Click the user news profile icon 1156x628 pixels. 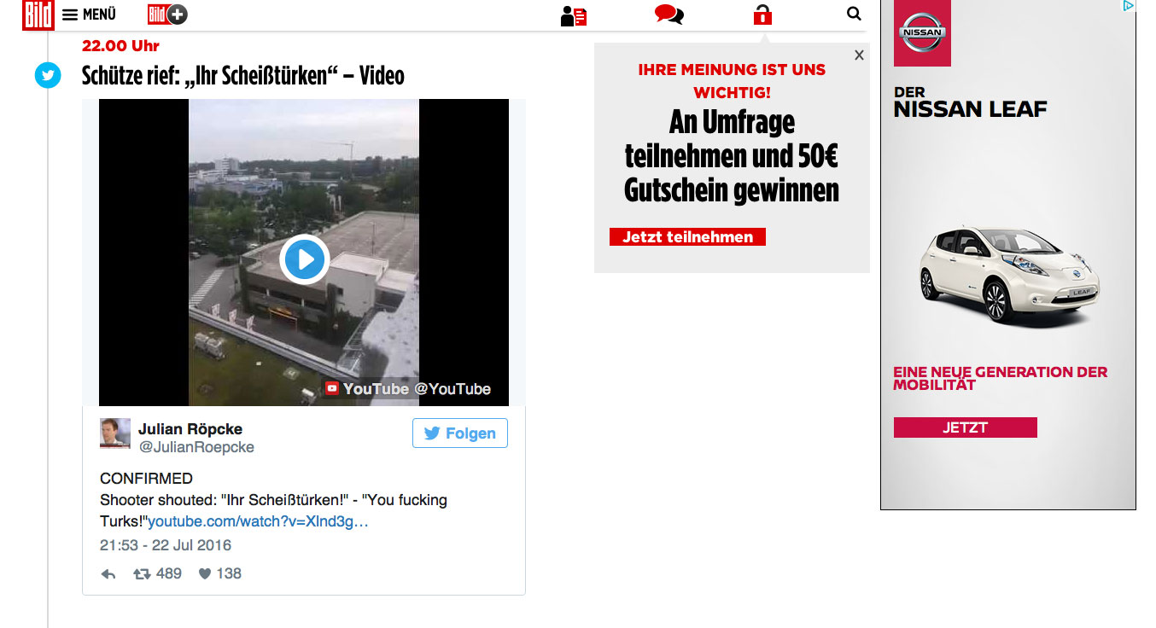(574, 15)
